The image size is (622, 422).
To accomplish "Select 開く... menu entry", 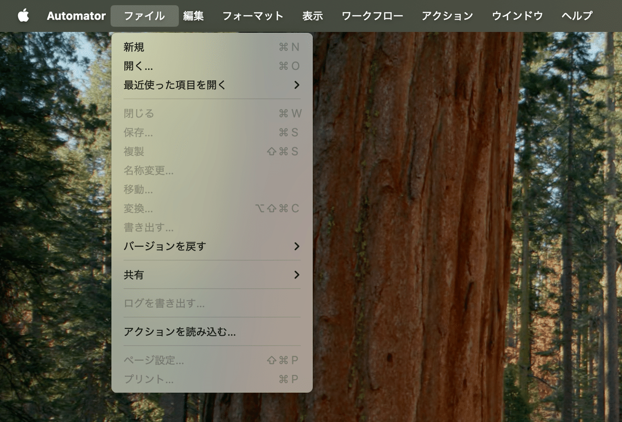I will pyautogui.click(x=212, y=66).
